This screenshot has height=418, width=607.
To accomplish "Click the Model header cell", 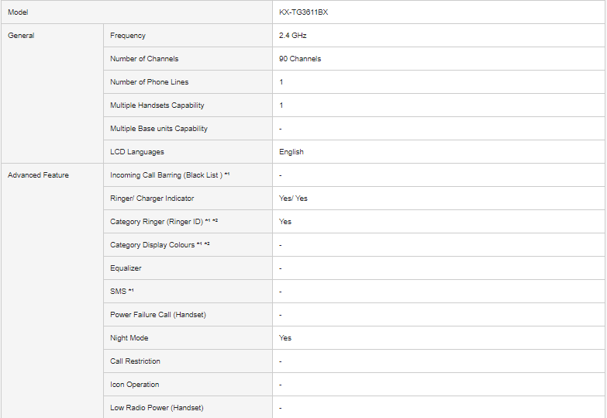I will click(18, 12).
